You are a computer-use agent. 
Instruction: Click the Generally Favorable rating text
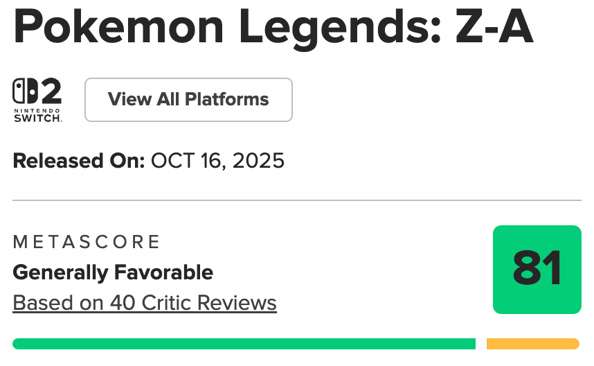pyautogui.click(x=113, y=272)
